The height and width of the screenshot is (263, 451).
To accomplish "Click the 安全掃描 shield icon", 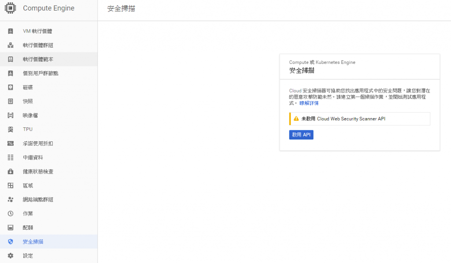I will pos(11,242).
